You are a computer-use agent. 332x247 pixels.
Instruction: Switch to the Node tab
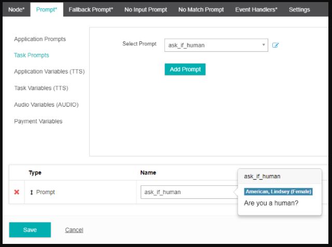[x=17, y=10]
